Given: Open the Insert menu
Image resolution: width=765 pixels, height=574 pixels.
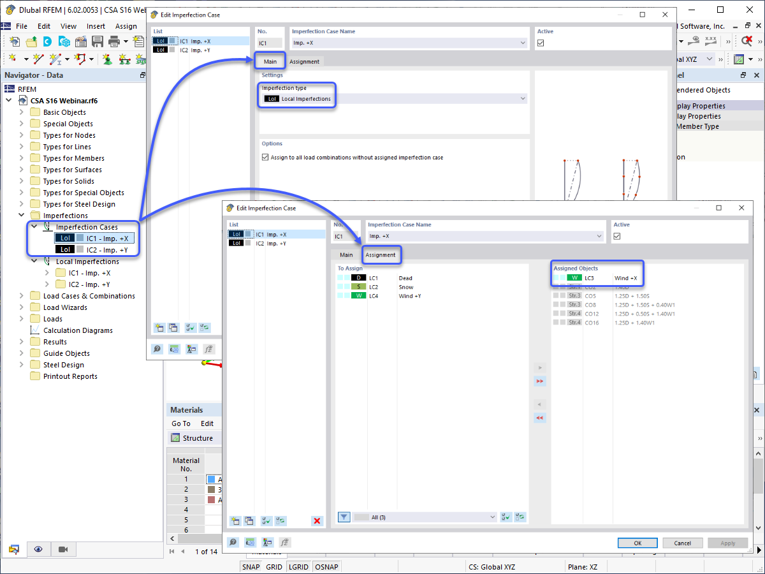Looking at the screenshot, I should pos(96,26).
